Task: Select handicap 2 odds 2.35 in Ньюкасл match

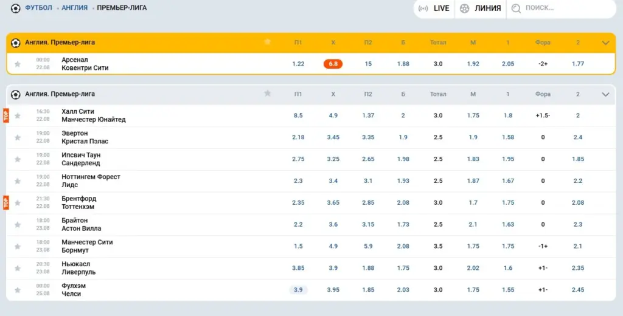Action: click(x=578, y=269)
